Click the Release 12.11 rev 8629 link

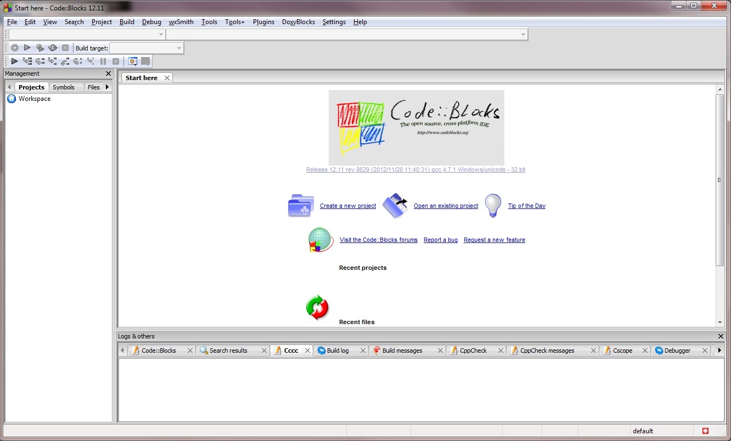(415, 170)
